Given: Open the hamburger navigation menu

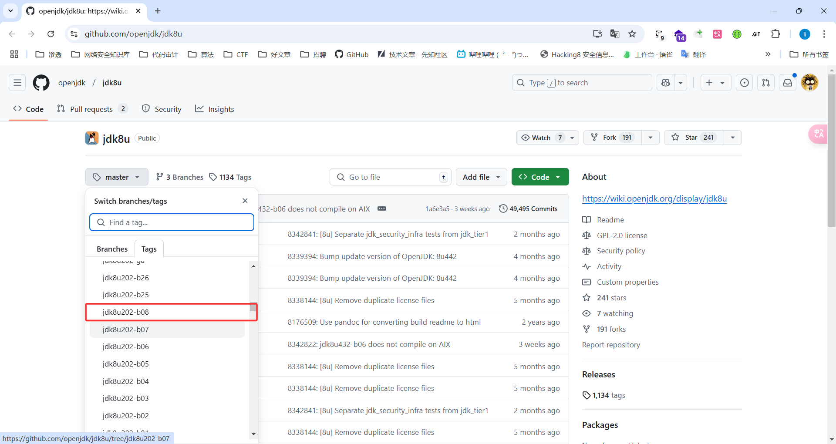Looking at the screenshot, I should 17,83.
